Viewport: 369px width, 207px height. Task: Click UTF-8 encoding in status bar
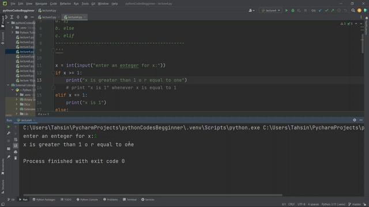click(301, 204)
